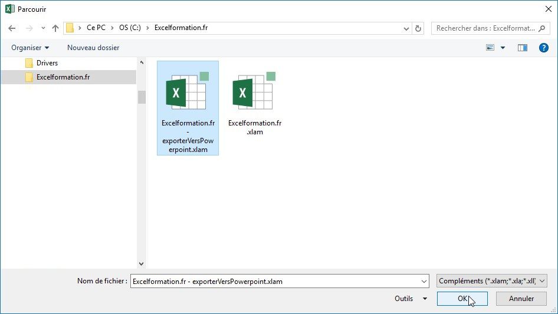The height and width of the screenshot is (314, 558).
Task: Close the Parcourir dialog
Action: pos(549,9)
